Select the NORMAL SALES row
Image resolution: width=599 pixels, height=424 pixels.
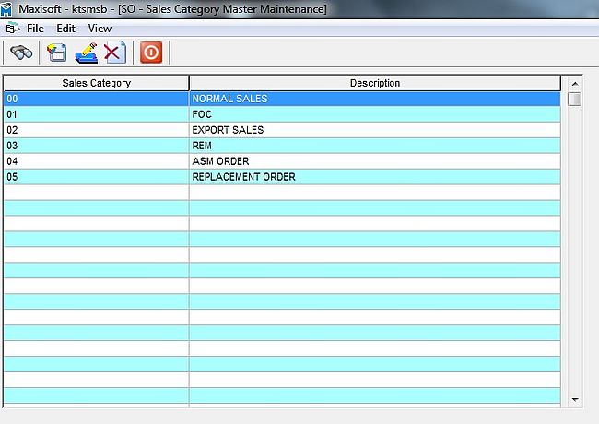[229, 99]
